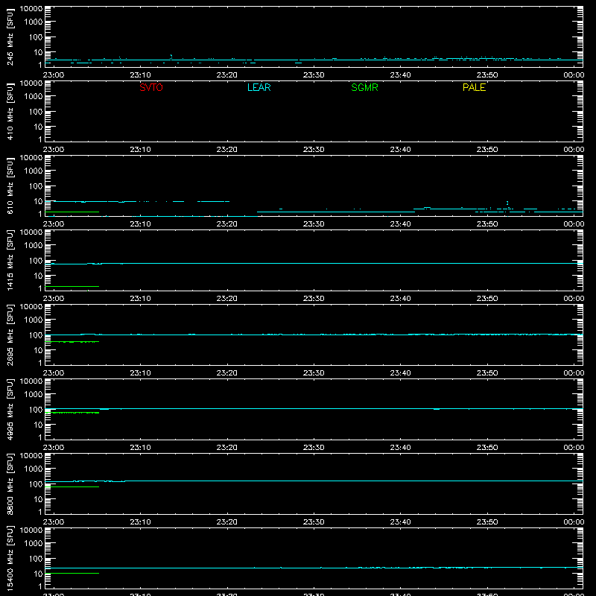This screenshot has height=596, width=596.
Task: Click the green SGMR trace in 15400 MHz plot
Action: pyautogui.click(x=72, y=573)
